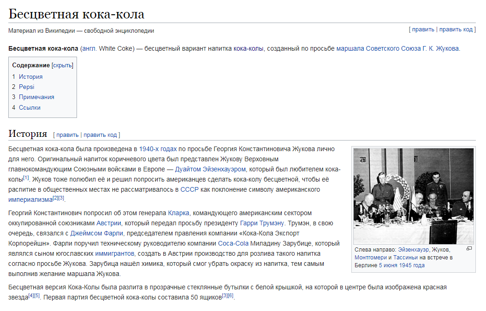Screen dimensions: 486x311
Task: Click top-right 'править' page link
Action: pos(423,29)
